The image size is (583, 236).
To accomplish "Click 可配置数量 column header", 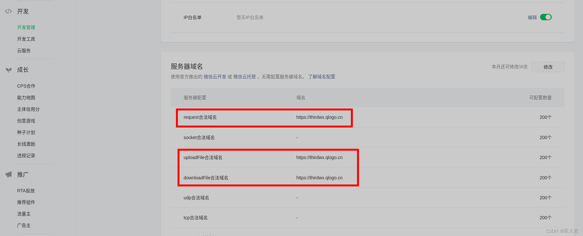I will coord(540,98).
